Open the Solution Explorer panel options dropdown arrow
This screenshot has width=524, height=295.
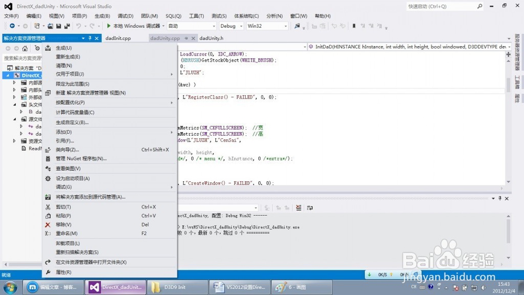click(83, 38)
